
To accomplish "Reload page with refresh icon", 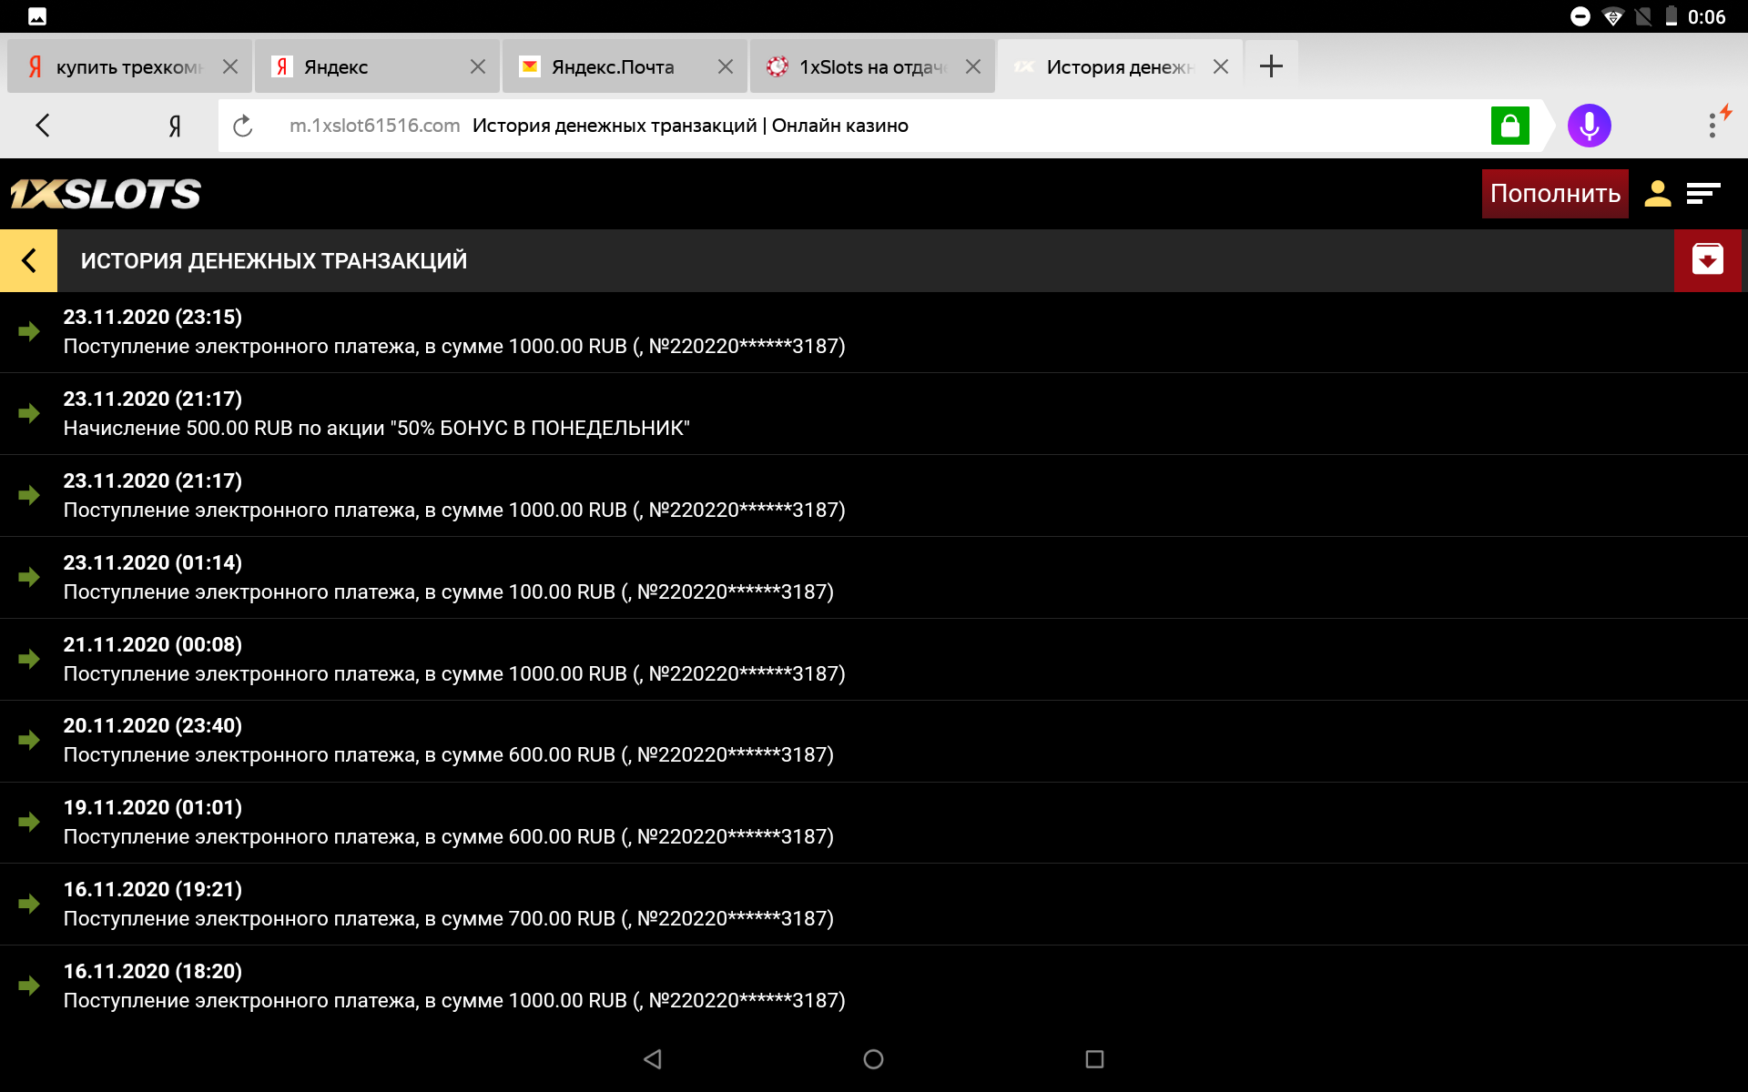I will [242, 126].
